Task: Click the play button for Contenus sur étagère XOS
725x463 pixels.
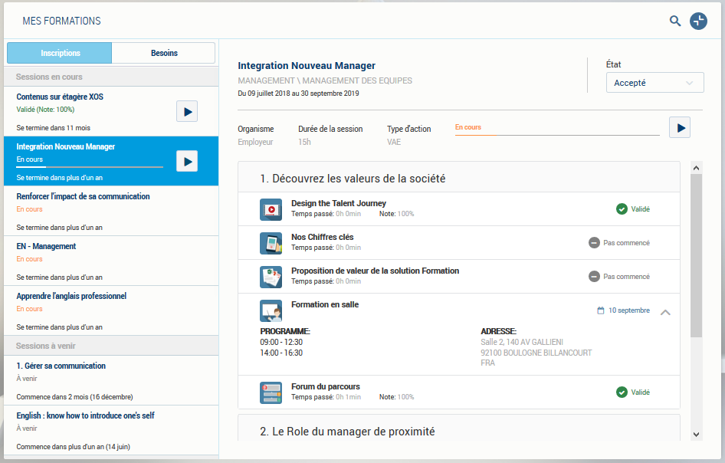Action: 187,110
